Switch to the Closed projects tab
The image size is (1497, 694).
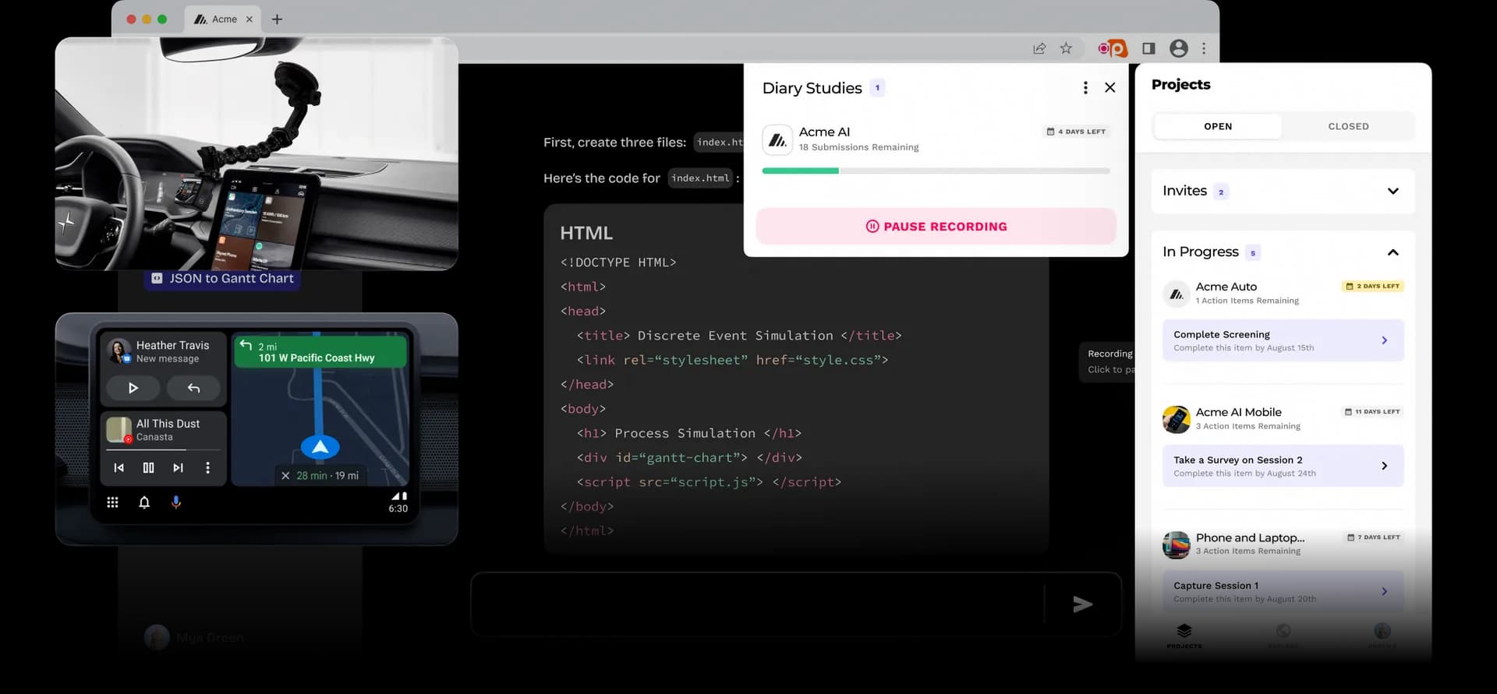[1348, 126]
